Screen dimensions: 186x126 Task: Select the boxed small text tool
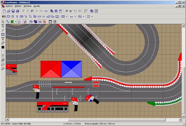point(3,56)
